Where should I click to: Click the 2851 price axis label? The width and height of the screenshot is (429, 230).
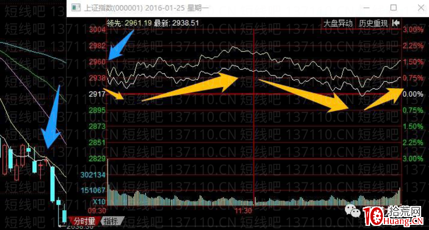[97, 143]
